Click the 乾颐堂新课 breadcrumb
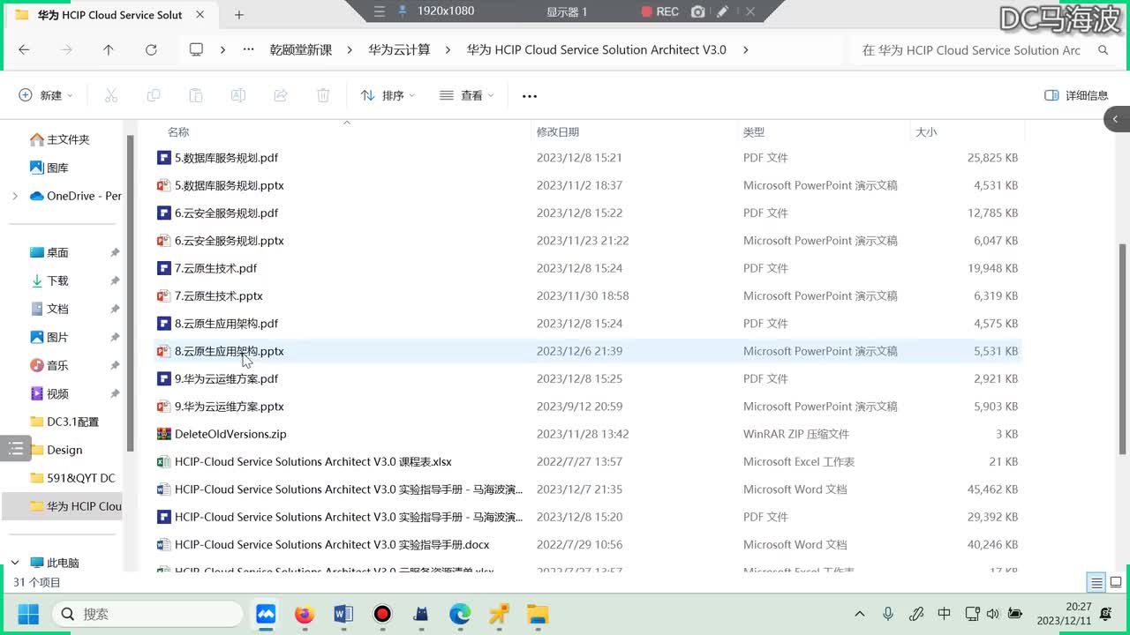The image size is (1130, 635). pyautogui.click(x=301, y=50)
